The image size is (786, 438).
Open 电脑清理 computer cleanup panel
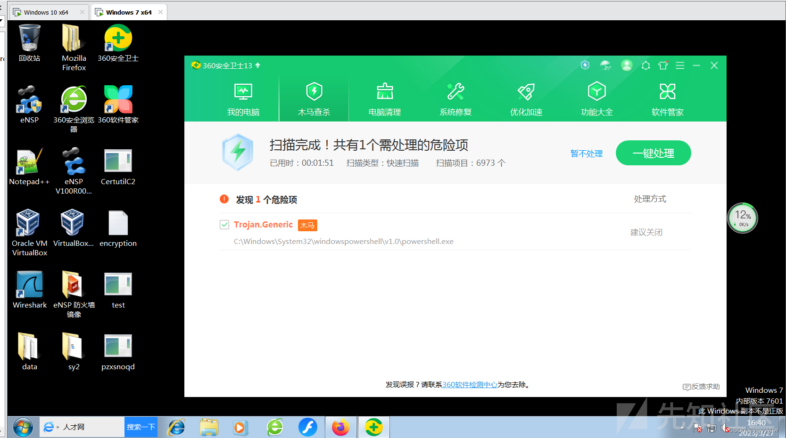[385, 98]
